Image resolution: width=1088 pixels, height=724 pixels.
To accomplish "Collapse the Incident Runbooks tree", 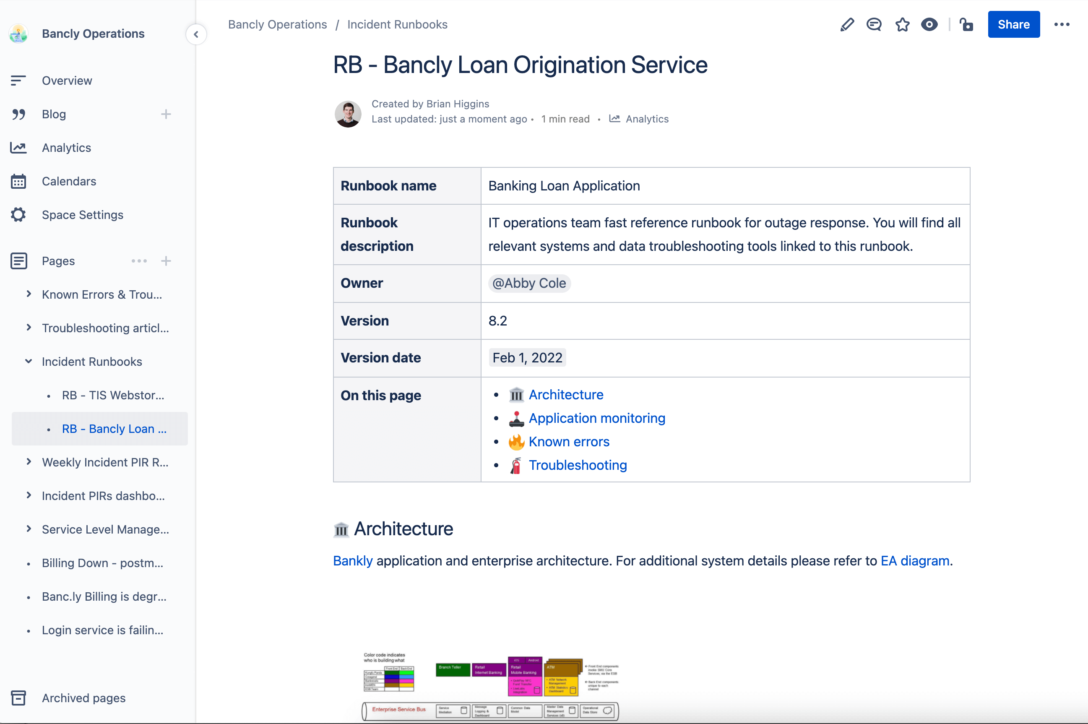I will coord(29,361).
